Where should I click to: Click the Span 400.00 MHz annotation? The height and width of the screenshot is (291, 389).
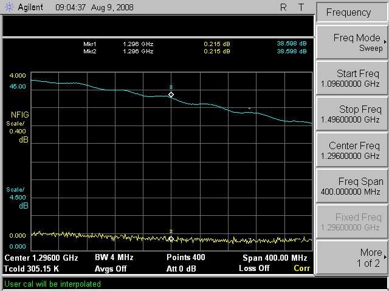pyautogui.click(x=275, y=258)
